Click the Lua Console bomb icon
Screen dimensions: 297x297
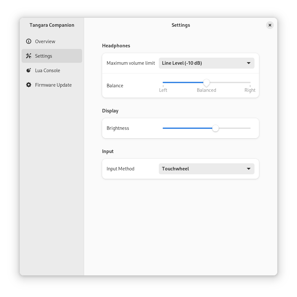point(29,71)
